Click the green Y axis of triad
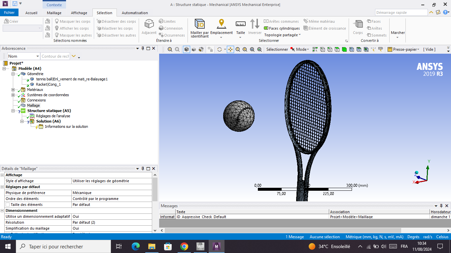Screen dimensions: 451x253 pyautogui.click(x=428, y=172)
